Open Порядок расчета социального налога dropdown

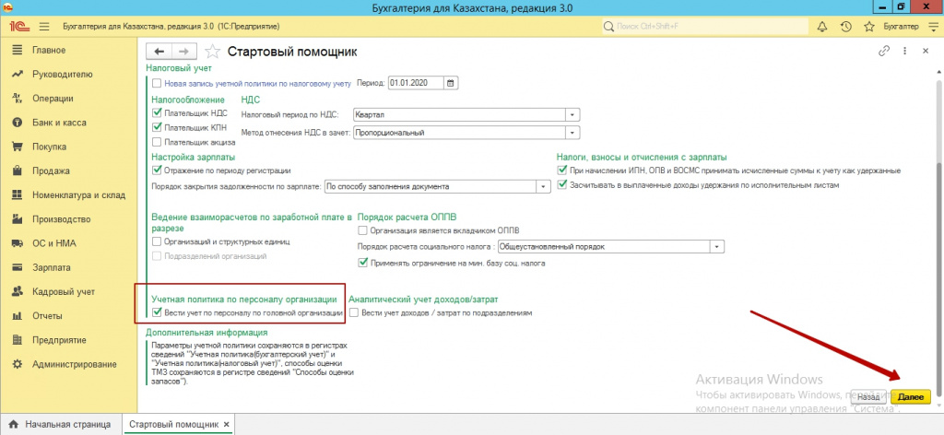click(x=717, y=246)
